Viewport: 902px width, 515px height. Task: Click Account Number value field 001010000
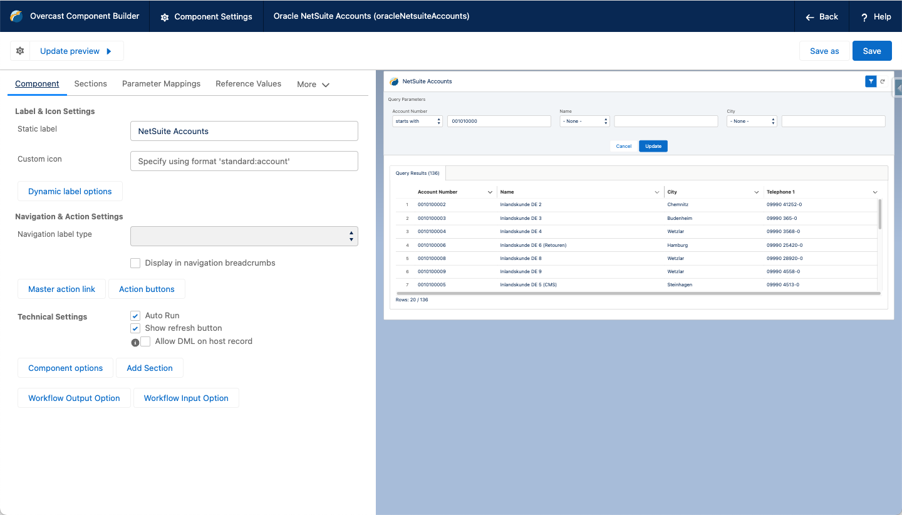coord(499,121)
